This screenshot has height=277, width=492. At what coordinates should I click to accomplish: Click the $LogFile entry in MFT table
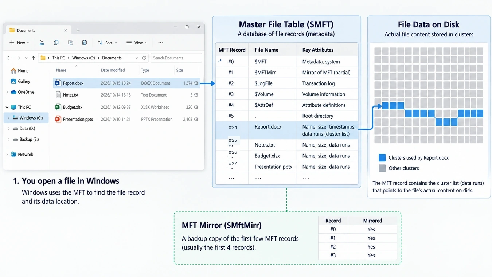(263, 83)
